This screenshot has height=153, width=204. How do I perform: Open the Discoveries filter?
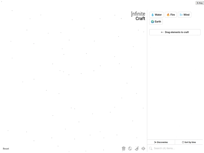click(x=161, y=142)
